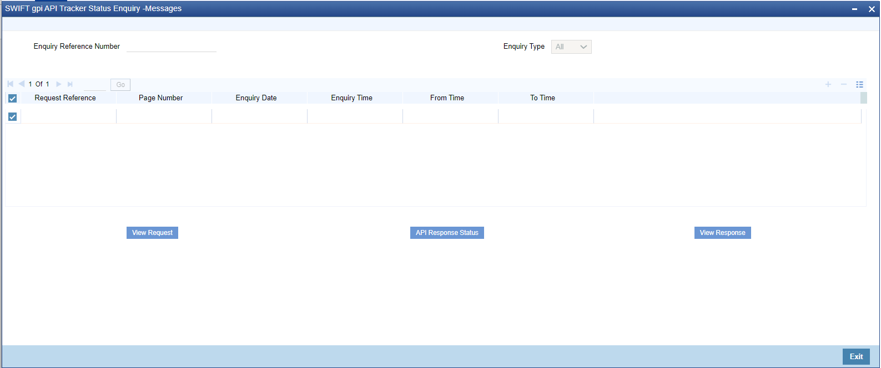
Task: Click the Go button
Action: click(120, 85)
